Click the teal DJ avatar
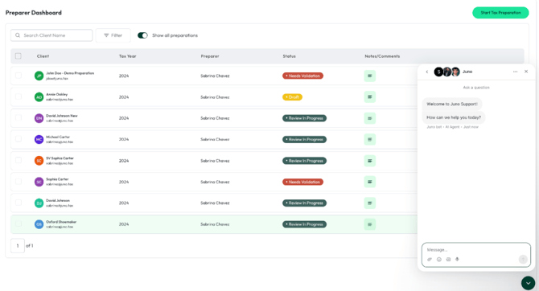Image resolution: width=539 pixels, height=291 pixels. (x=39, y=203)
